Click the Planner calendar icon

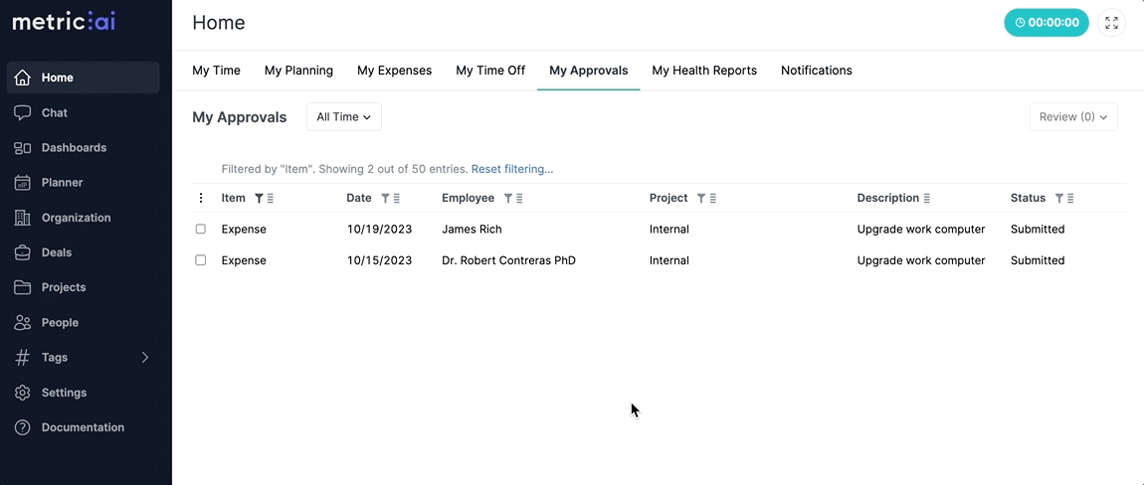click(23, 182)
